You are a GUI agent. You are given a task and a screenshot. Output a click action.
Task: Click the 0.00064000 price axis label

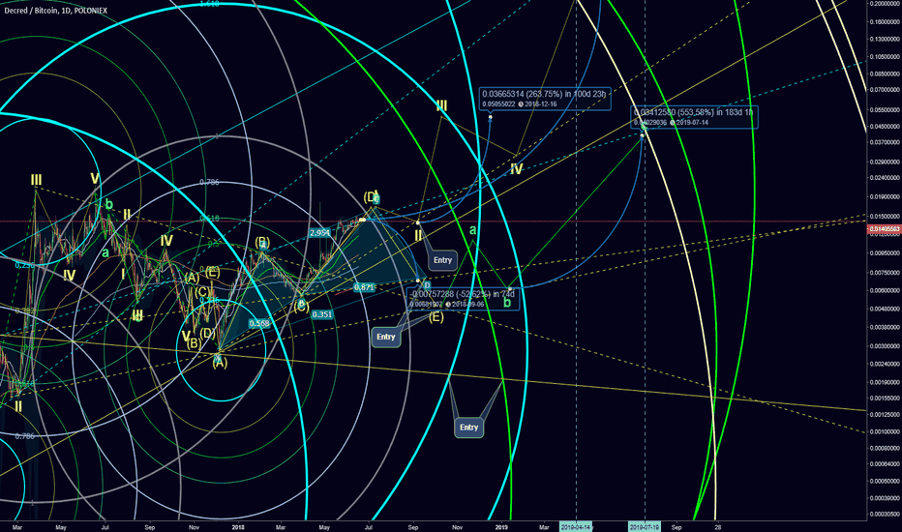point(885,464)
